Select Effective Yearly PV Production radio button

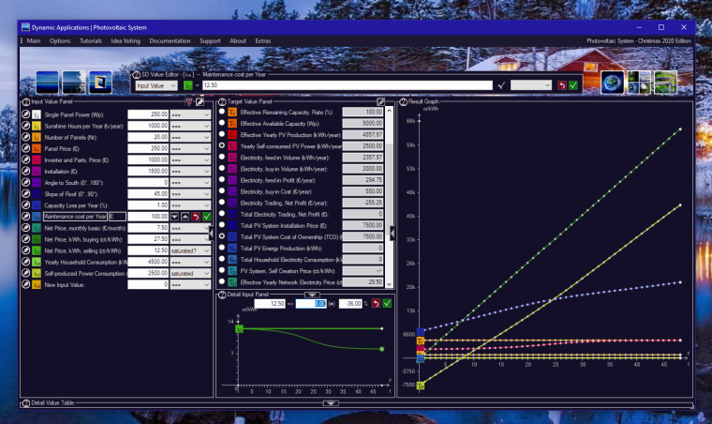[222, 134]
